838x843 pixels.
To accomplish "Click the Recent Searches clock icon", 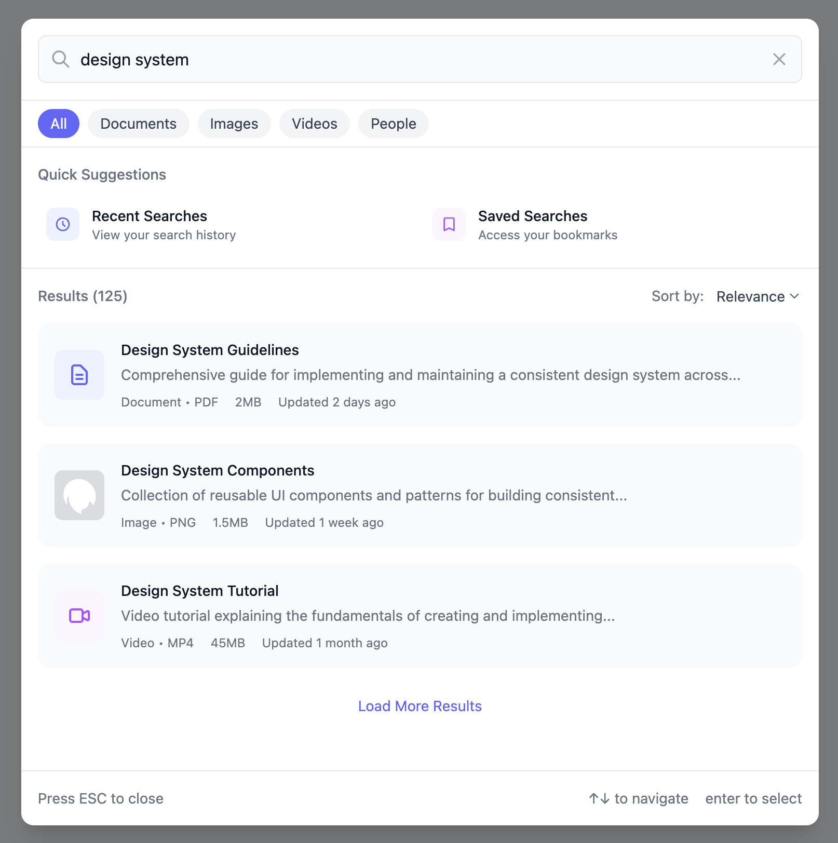I will 63,224.
